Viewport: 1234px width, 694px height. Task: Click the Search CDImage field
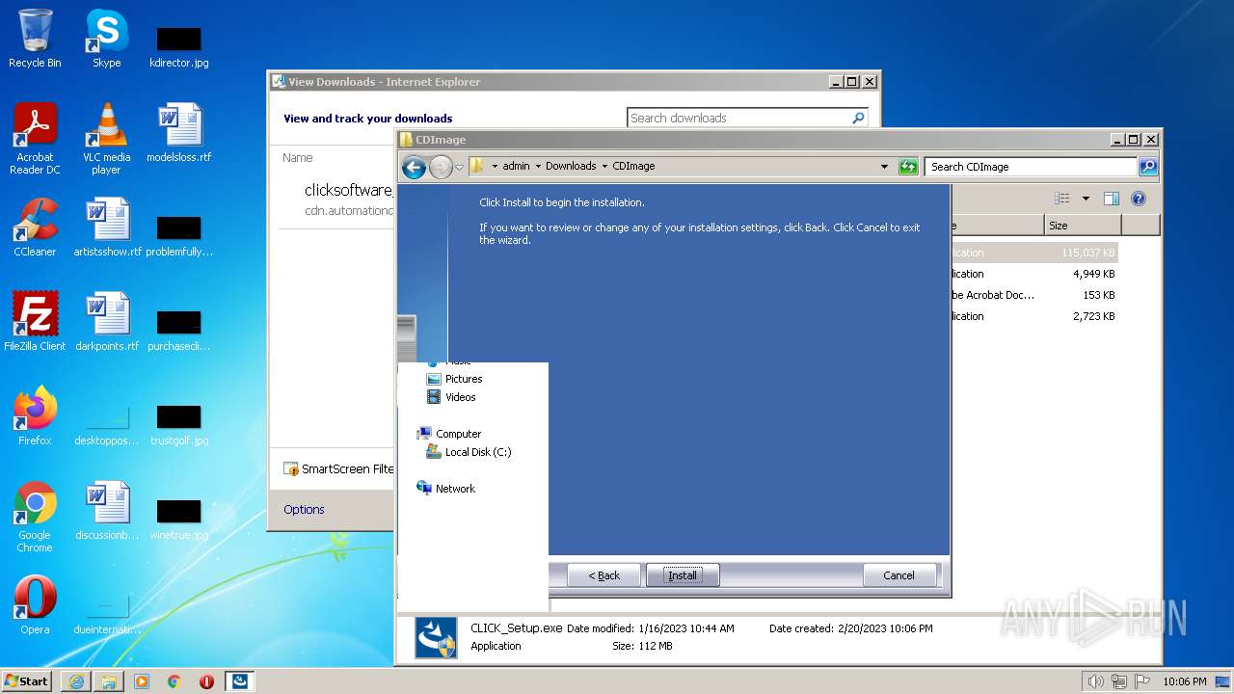tap(1031, 167)
